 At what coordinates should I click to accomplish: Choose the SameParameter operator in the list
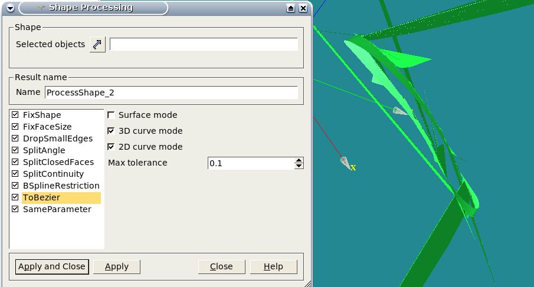(x=57, y=209)
